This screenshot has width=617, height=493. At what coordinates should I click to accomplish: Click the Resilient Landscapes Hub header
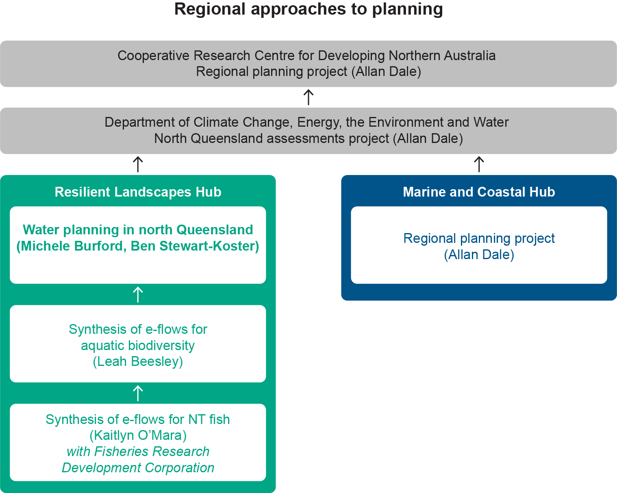click(x=138, y=192)
